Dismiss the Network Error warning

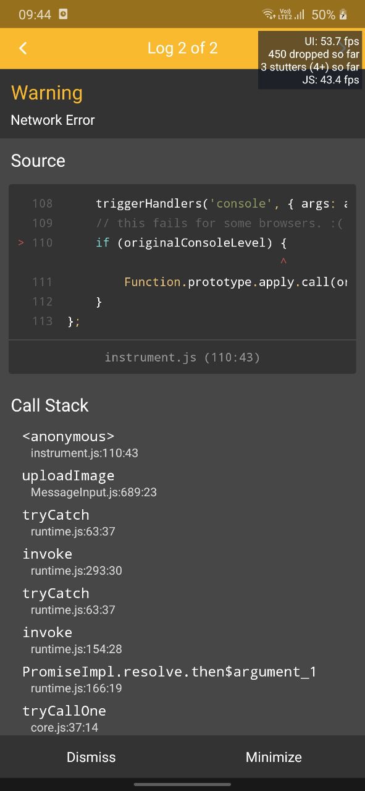[x=91, y=756]
